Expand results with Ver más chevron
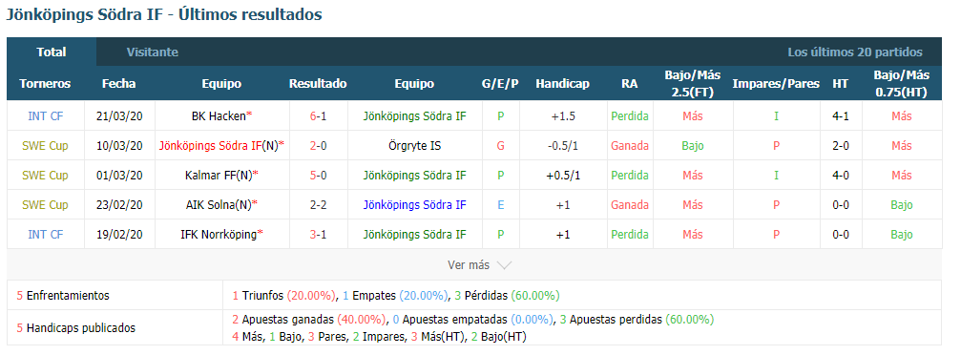Screen dimensions: 961x355 [x=479, y=265]
